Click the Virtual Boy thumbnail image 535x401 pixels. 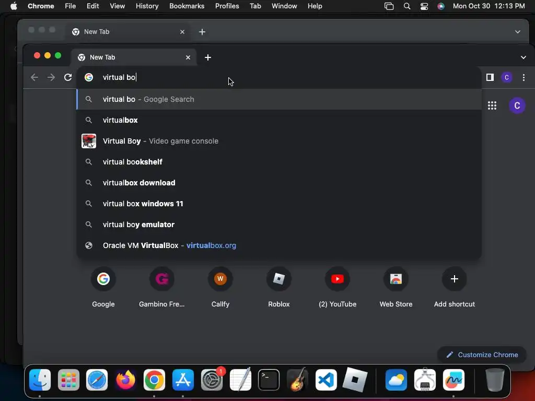tap(89, 141)
